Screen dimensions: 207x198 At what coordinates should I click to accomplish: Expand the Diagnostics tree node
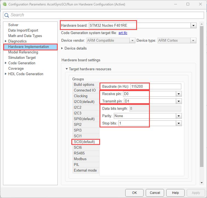[6, 41]
